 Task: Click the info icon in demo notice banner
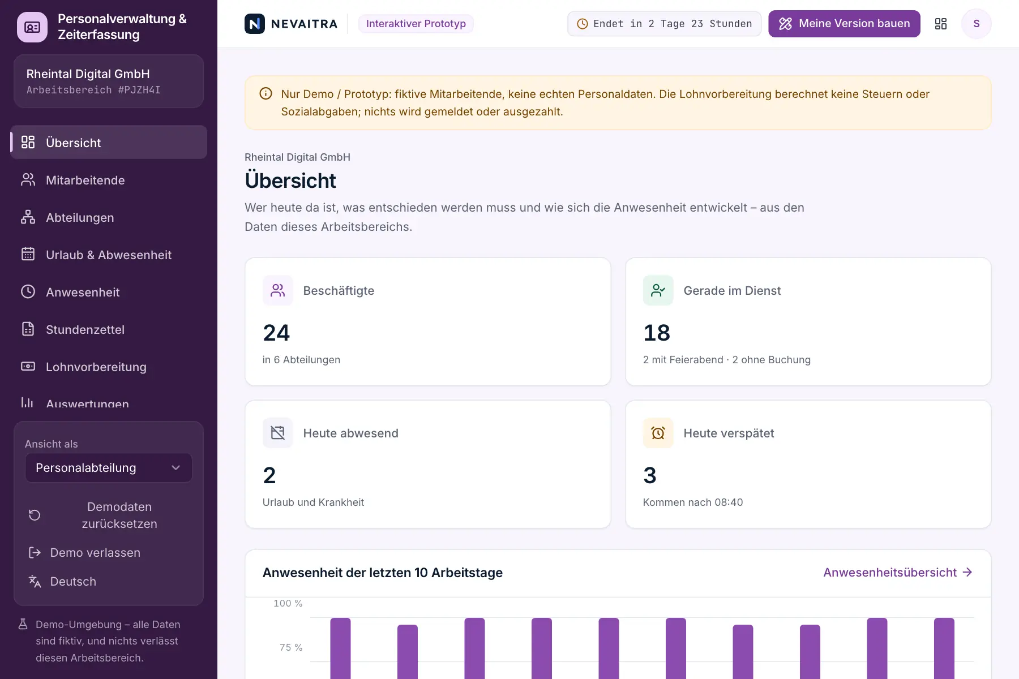click(x=266, y=94)
